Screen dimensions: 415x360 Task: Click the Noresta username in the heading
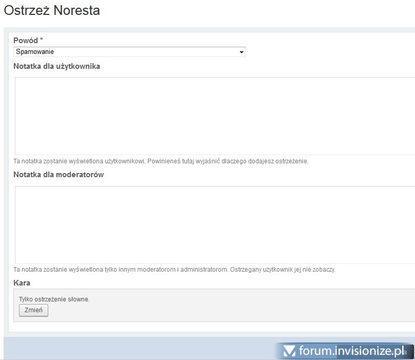(76, 10)
